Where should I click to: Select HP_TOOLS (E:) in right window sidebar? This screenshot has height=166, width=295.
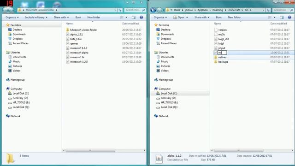[169, 102]
